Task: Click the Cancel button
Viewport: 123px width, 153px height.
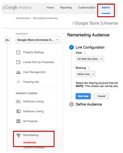Action: (x=101, y=96)
